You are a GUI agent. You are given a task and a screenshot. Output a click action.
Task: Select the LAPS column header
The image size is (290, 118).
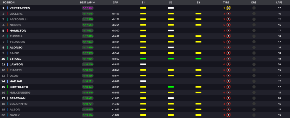[279, 2]
